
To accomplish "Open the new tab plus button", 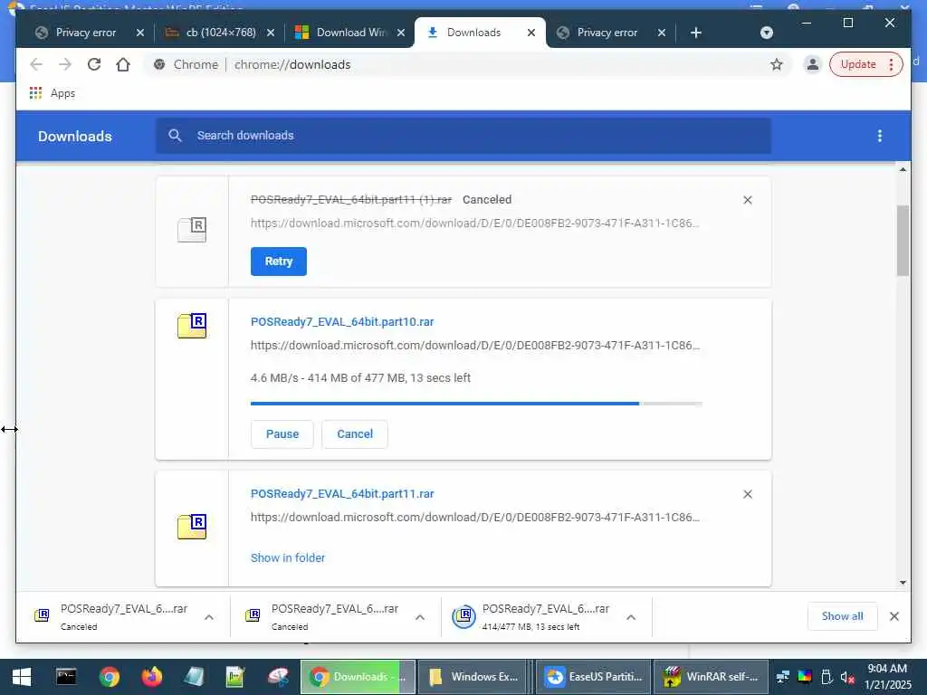I will (x=696, y=33).
